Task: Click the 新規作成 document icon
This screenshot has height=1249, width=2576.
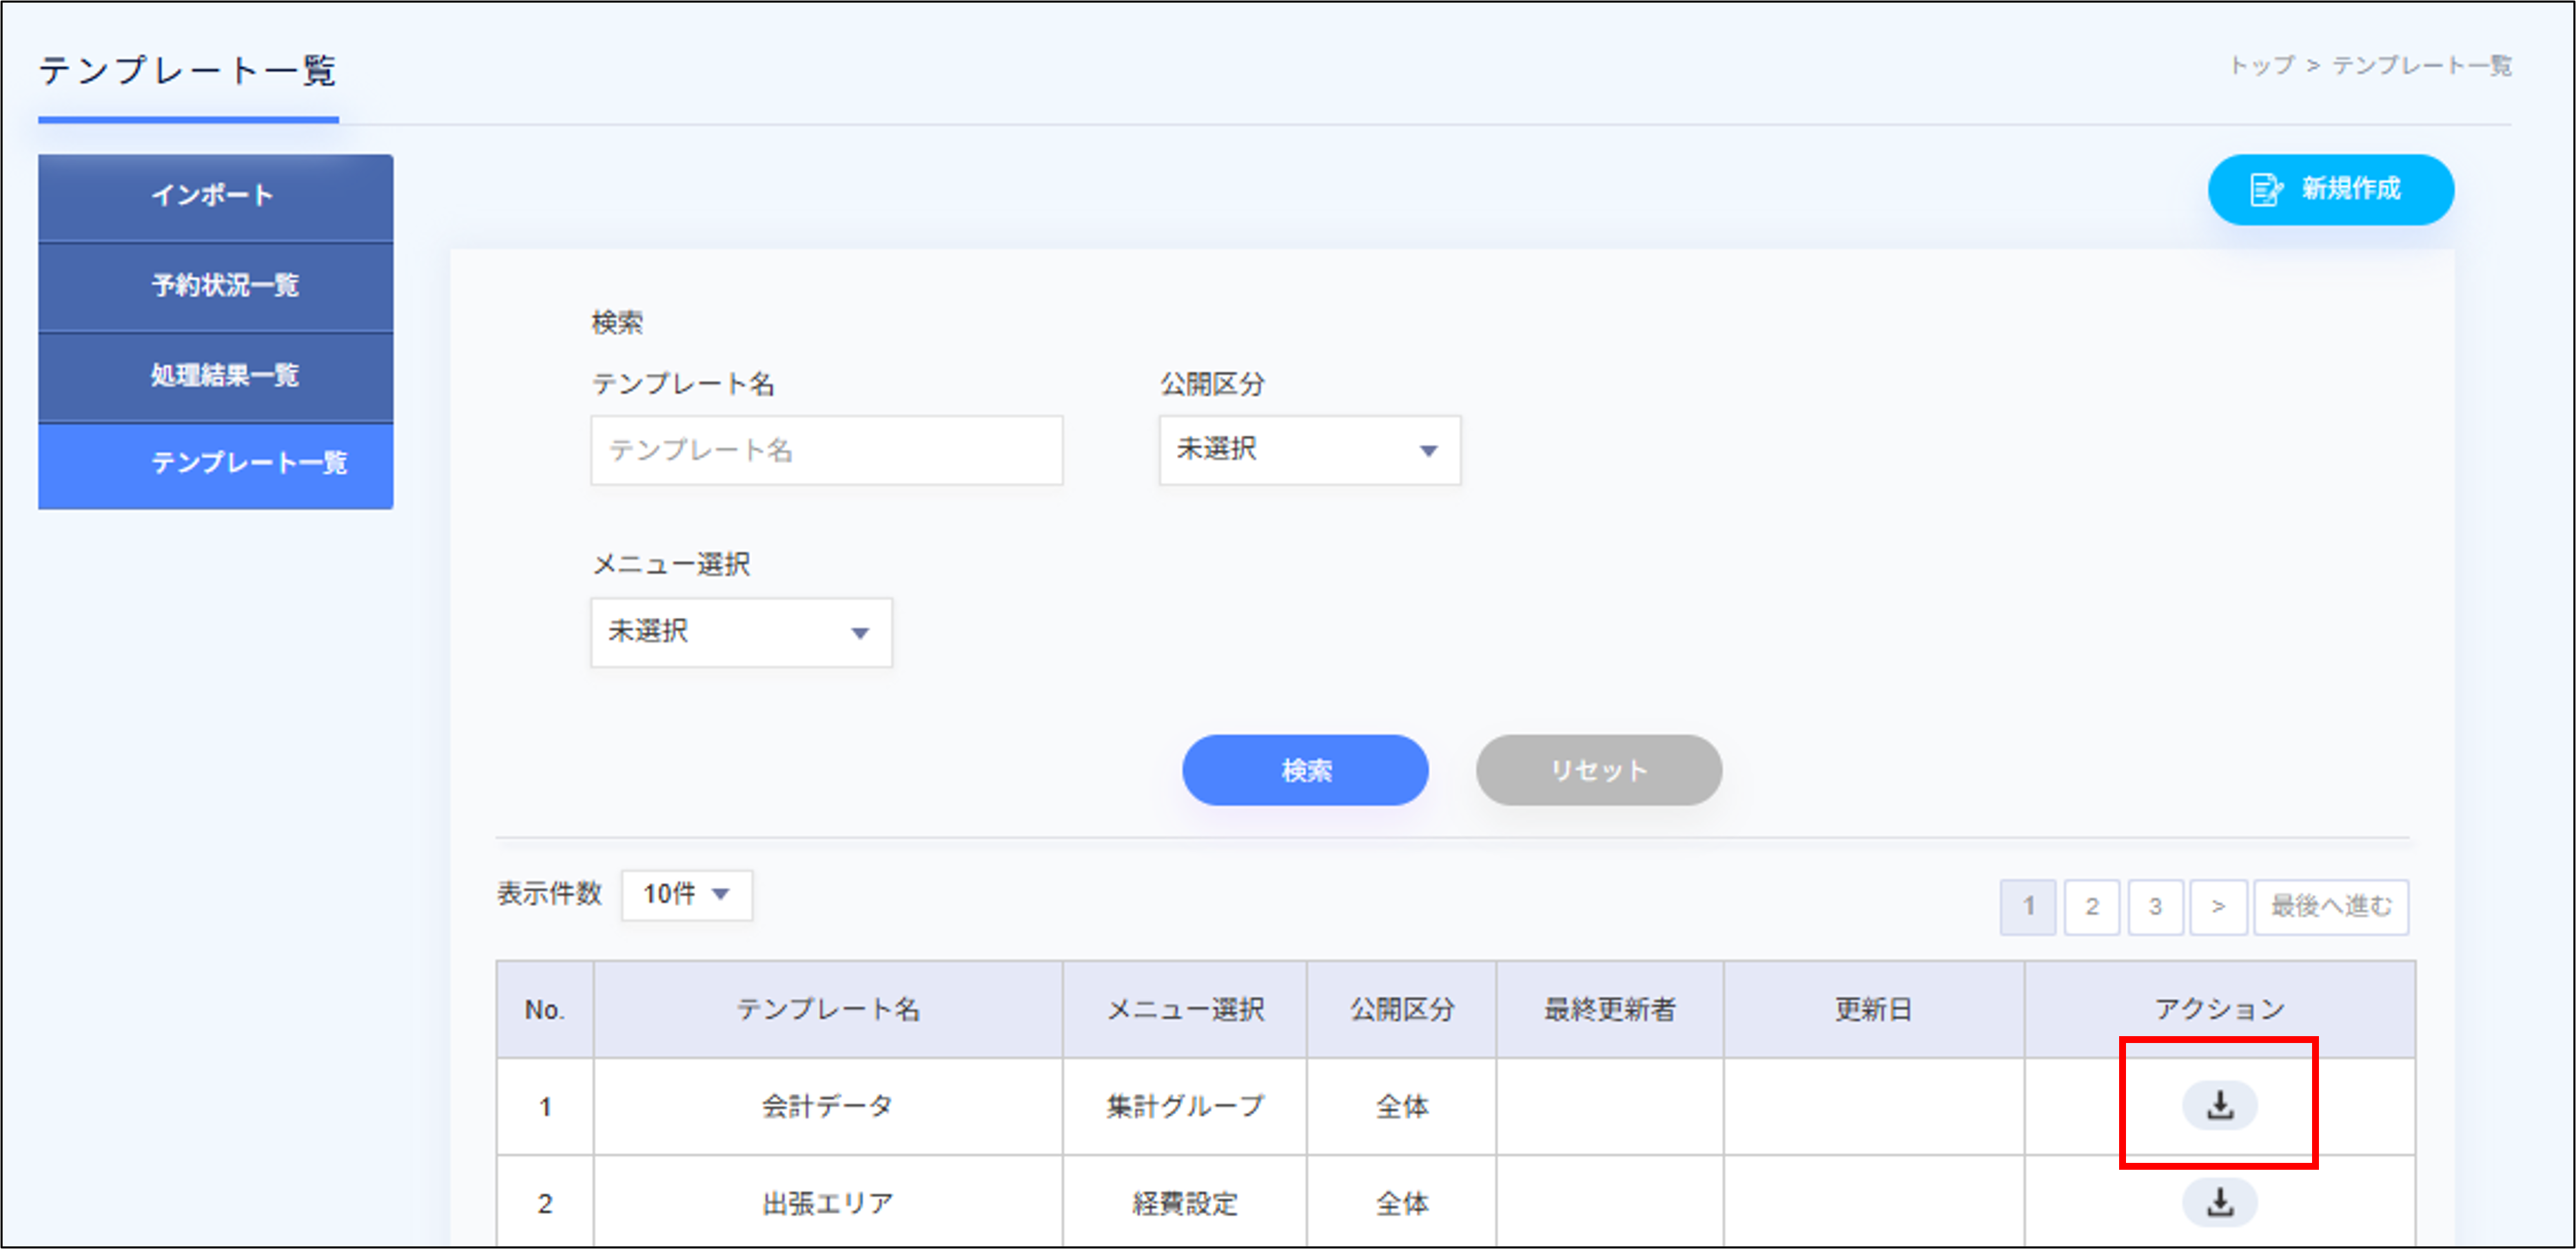Action: tap(2266, 190)
